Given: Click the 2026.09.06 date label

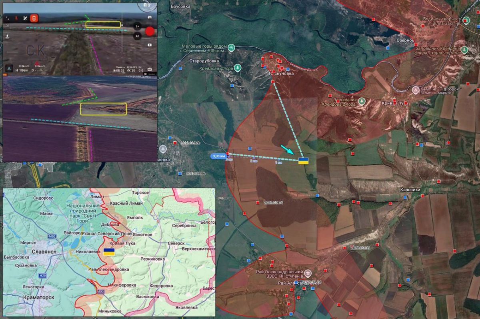Looking at the screenshot, I should tap(196, 173).
